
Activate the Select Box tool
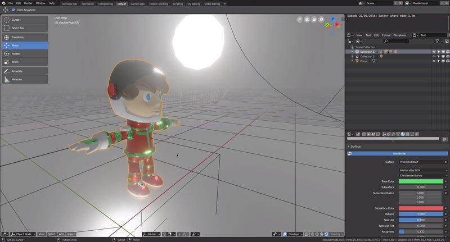pos(25,28)
